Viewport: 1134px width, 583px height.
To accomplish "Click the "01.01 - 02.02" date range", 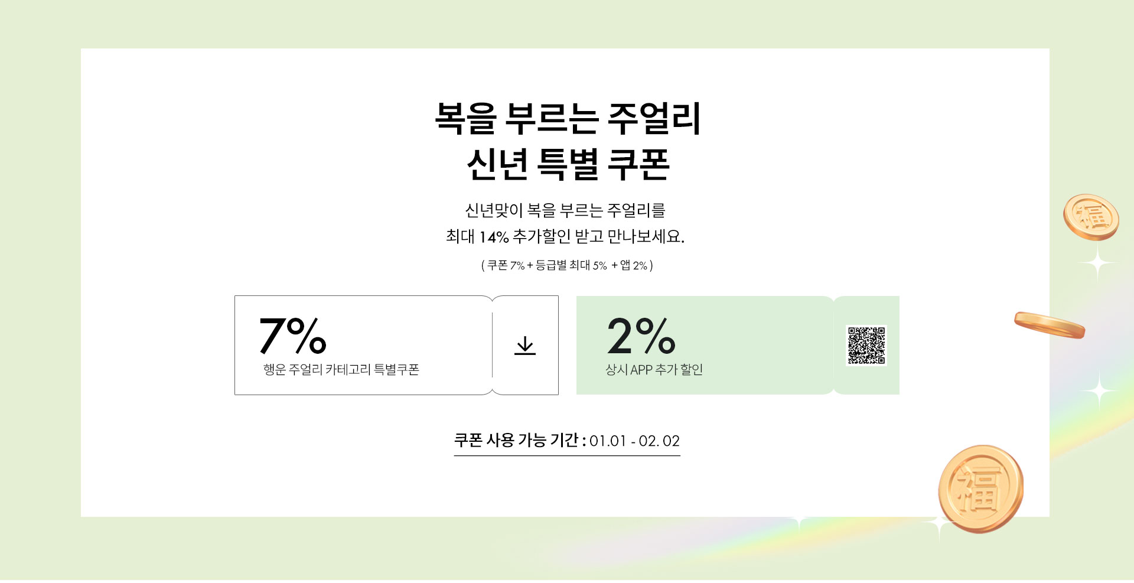I will pos(634,441).
